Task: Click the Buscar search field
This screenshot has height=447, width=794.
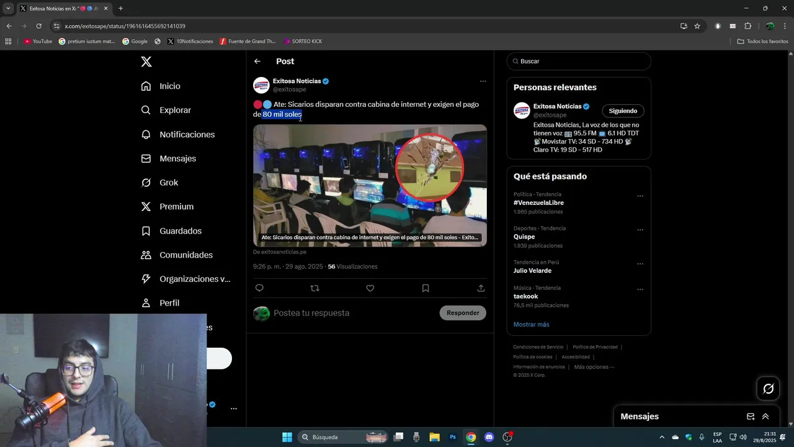Action: tap(579, 61)
